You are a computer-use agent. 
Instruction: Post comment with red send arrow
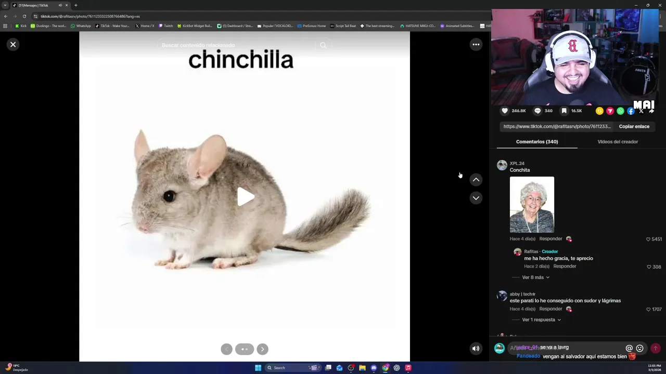[x=656, y=349]
